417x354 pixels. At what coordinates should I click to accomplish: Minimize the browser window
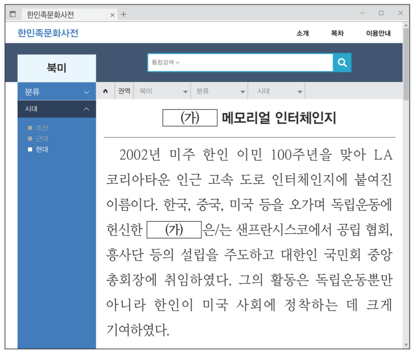point(362,13)
